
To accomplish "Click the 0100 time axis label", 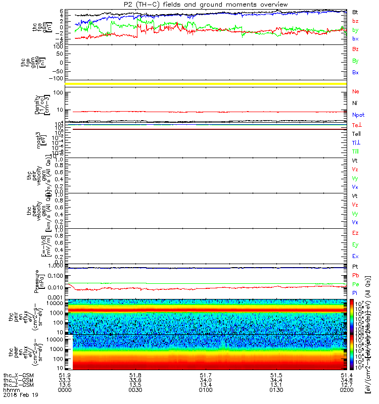I will click(206, 390).
